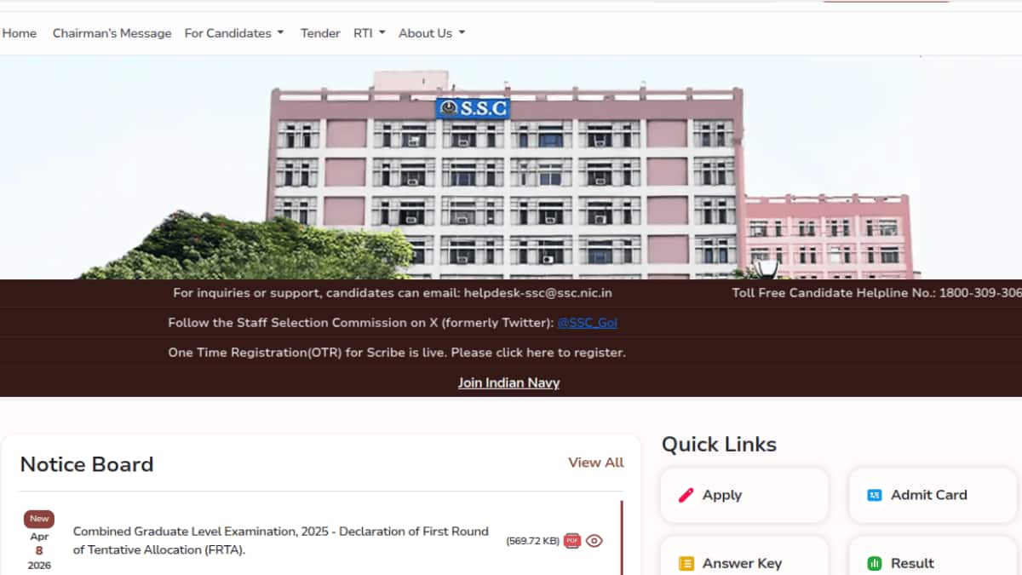Expand the For Candidates dropdown menu
Viewport: 1022px width, 575px height.
pyautogui.click(x=234, y=33)
